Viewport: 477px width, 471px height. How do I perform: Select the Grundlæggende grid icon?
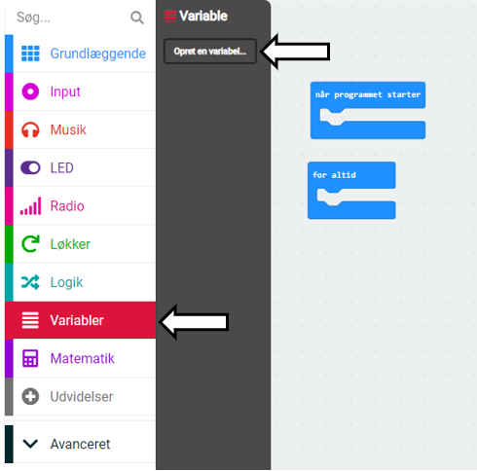[30, 54]
